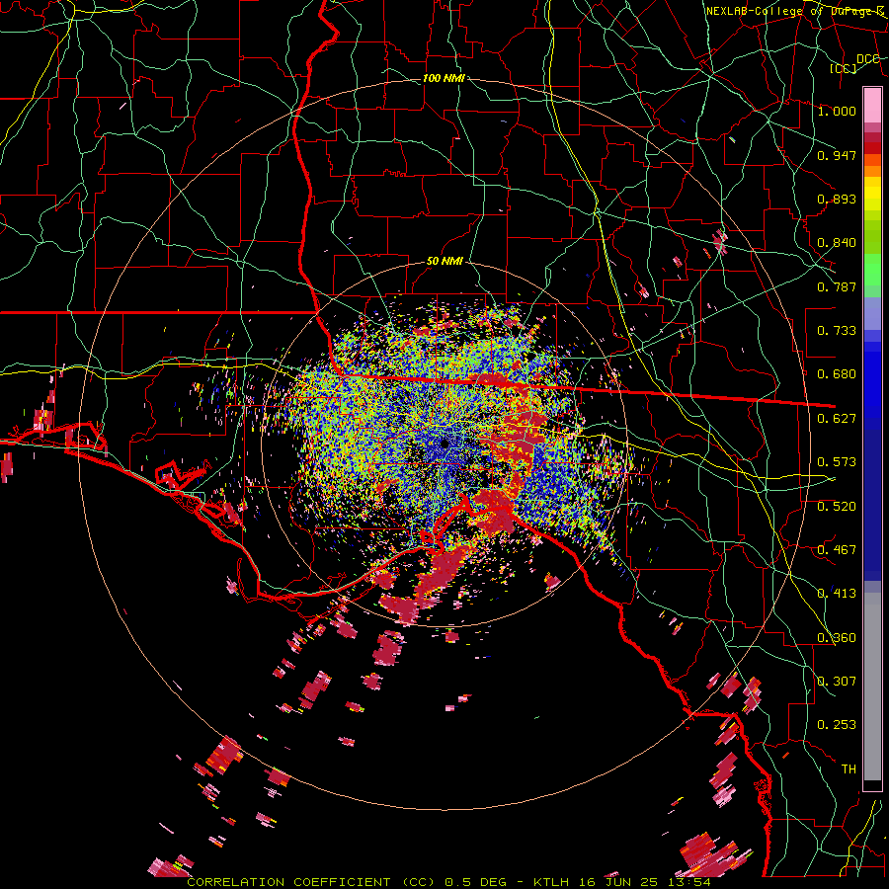
Task: Select the 0.947 scale value
Action: point(837,155)
